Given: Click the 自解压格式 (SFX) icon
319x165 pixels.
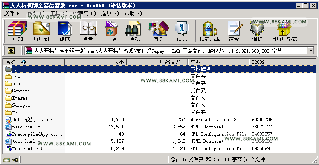Looking at the screenshot, I should click(x=284, y=31).
